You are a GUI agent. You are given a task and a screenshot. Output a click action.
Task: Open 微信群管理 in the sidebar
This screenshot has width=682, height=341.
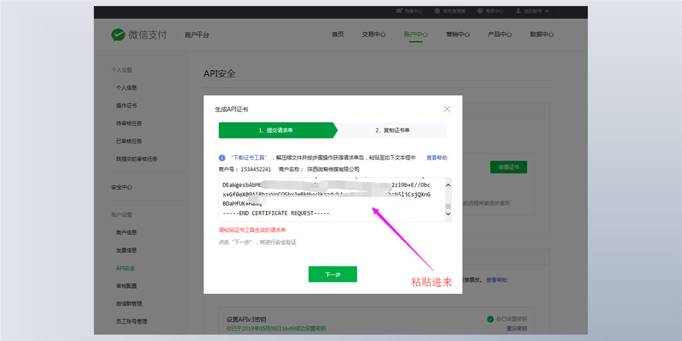(129, 303)
